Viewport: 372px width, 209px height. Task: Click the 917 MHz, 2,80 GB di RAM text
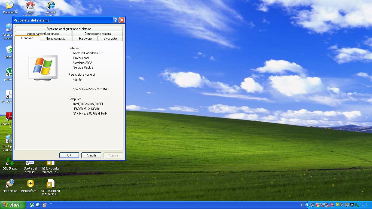(x=90, y=113)
